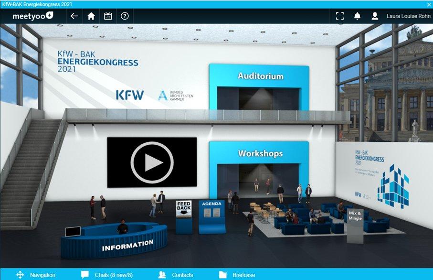Image resolution: width=433 pixels, height=280 pixels.
Task: Go back using the back arrow icon
Action: (74, 16)
